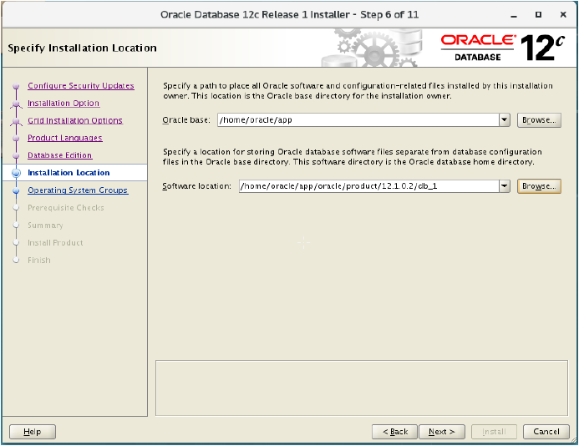Click Browse next to Oracle base
Viewport: 579px width, 446px height.
click(x=539, y=120)
